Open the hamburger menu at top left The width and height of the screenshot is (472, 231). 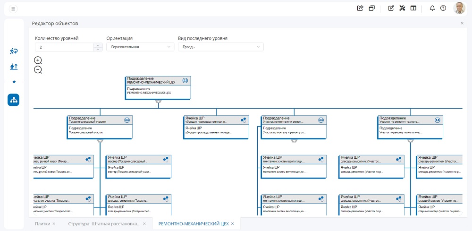pos(13,9)
